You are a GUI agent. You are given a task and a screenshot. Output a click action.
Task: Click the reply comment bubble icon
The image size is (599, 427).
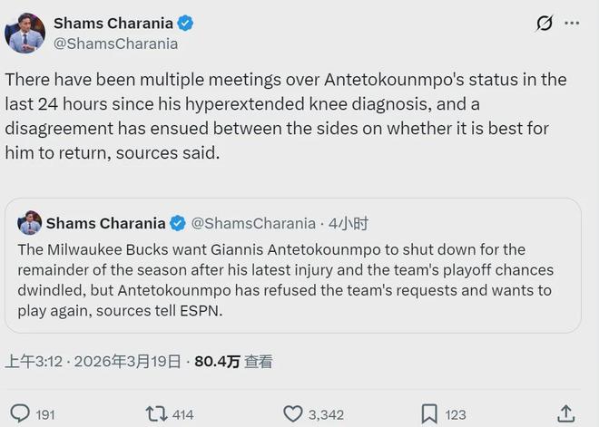20,414
